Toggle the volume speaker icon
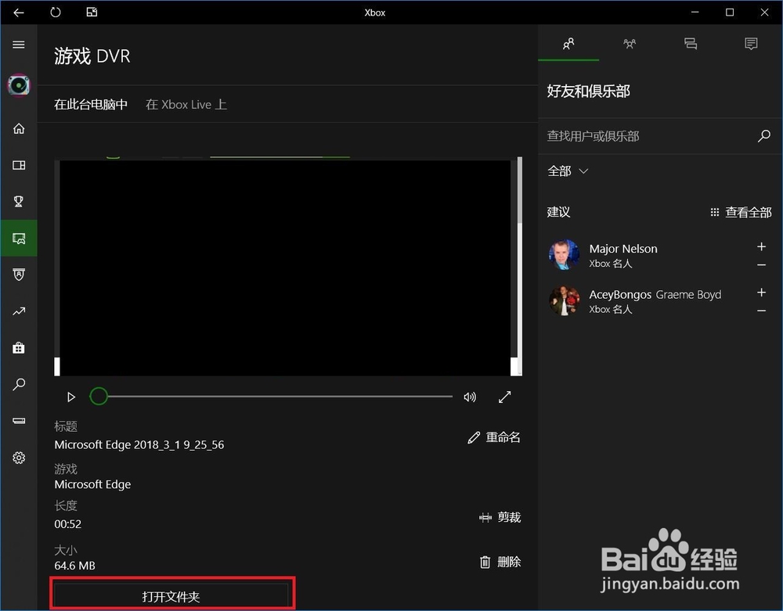 coord(470,397)
